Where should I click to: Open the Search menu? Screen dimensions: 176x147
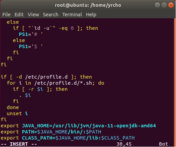click(50, 15)
